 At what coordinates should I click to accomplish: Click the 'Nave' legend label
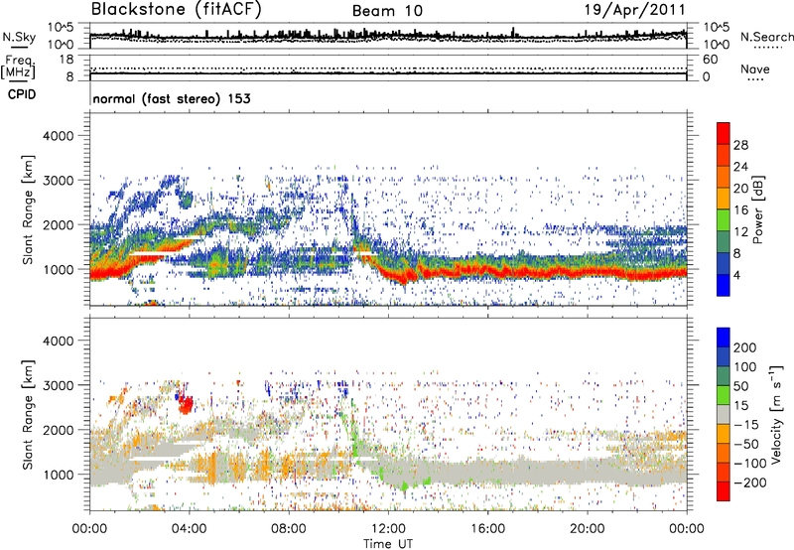pyautogui.click(x=755, y=69)
